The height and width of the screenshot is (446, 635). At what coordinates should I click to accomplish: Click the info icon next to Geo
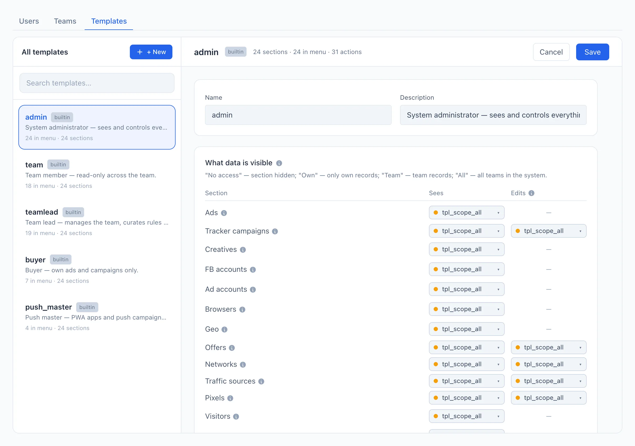tap(224, 329)
